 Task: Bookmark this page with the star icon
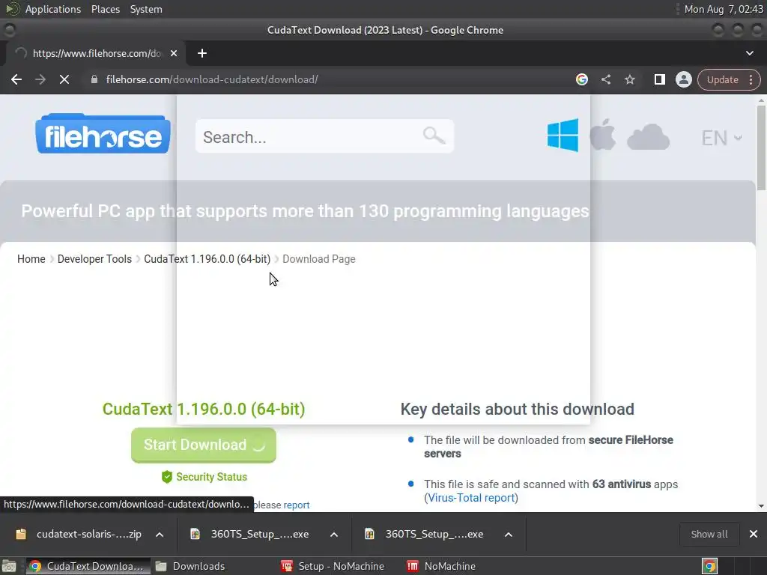[x=629, y=79]
